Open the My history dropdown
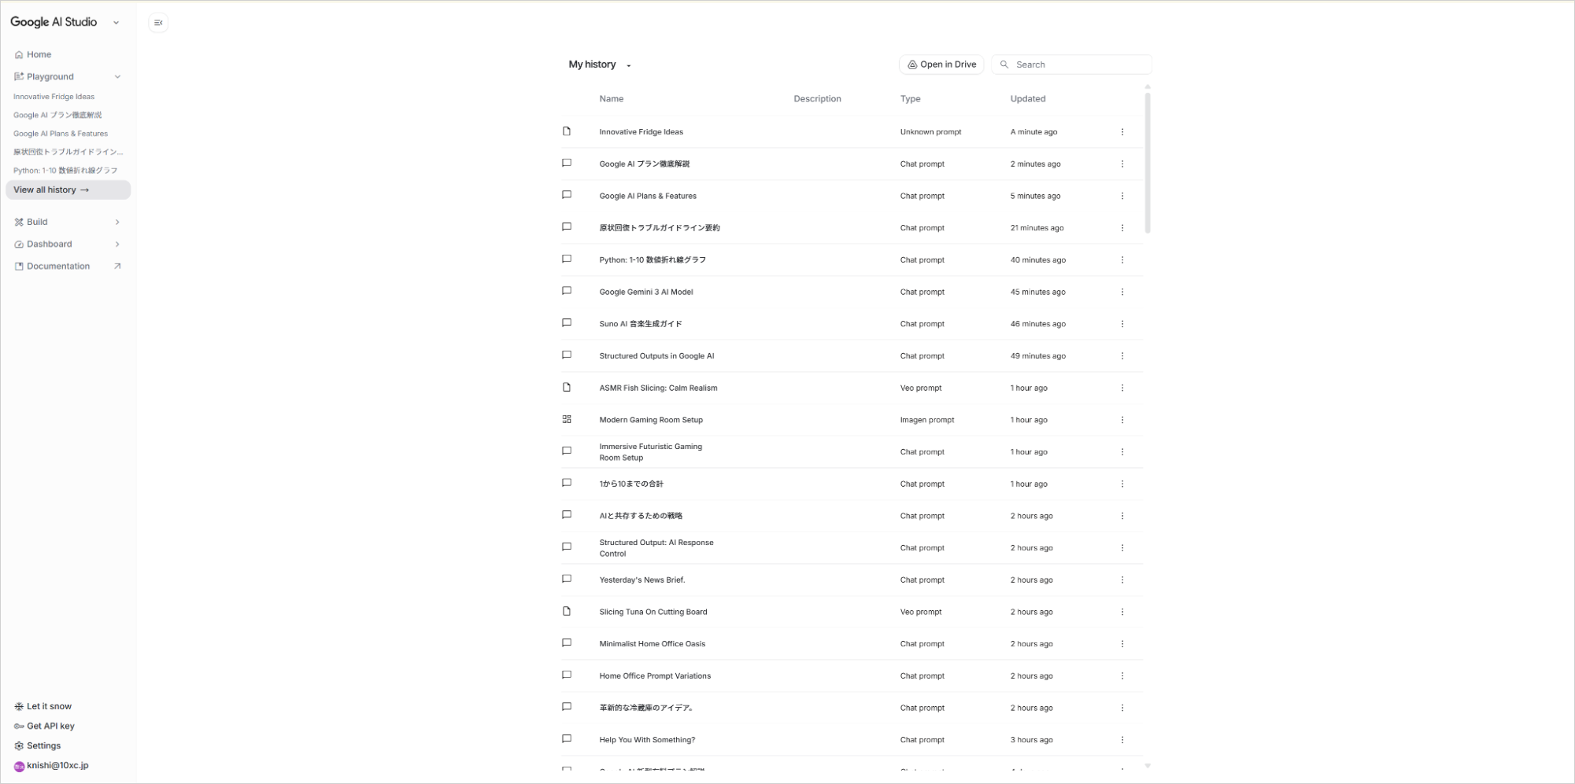The width and height of the screenshot is (1575, 784). (627, 64)
